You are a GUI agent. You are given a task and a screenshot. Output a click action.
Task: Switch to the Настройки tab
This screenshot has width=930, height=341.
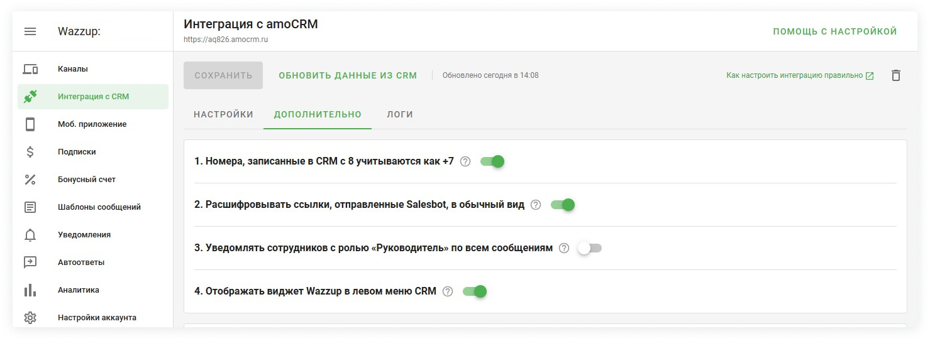[223, 114]
